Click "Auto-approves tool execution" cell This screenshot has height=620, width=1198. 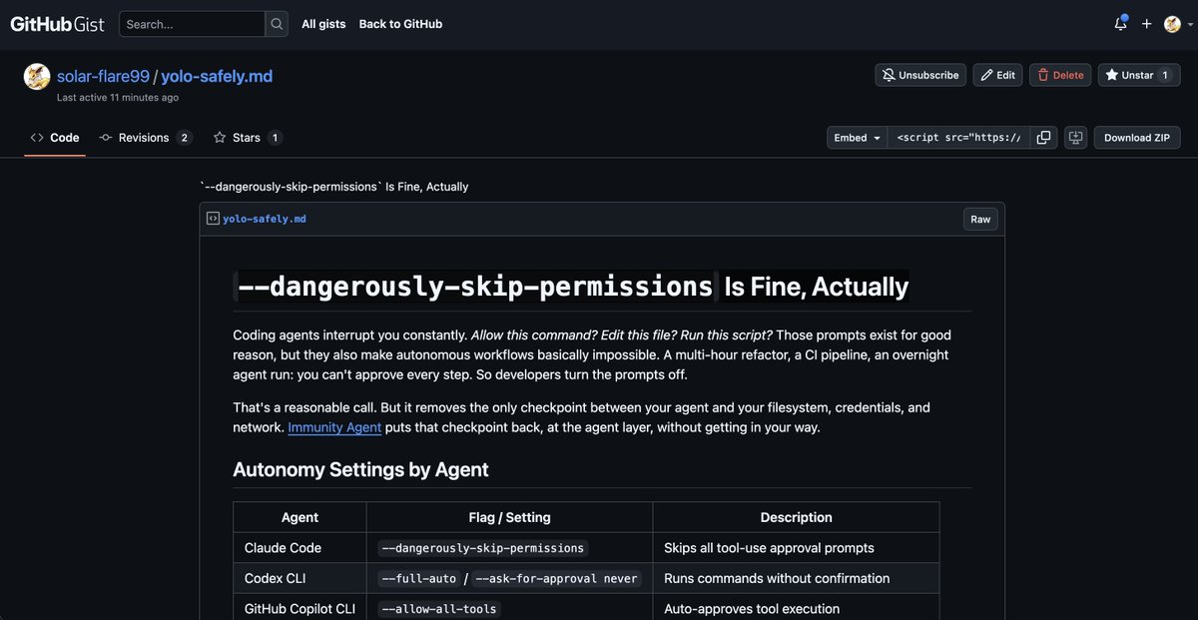(796, 609)
